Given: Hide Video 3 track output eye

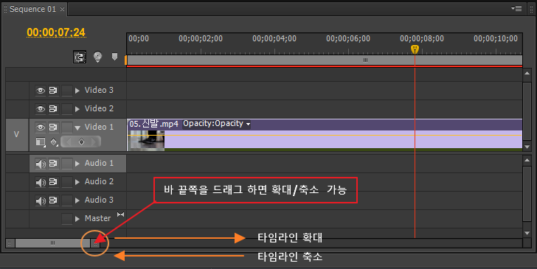Looking at the screenshot, I should tap(41, 91).
